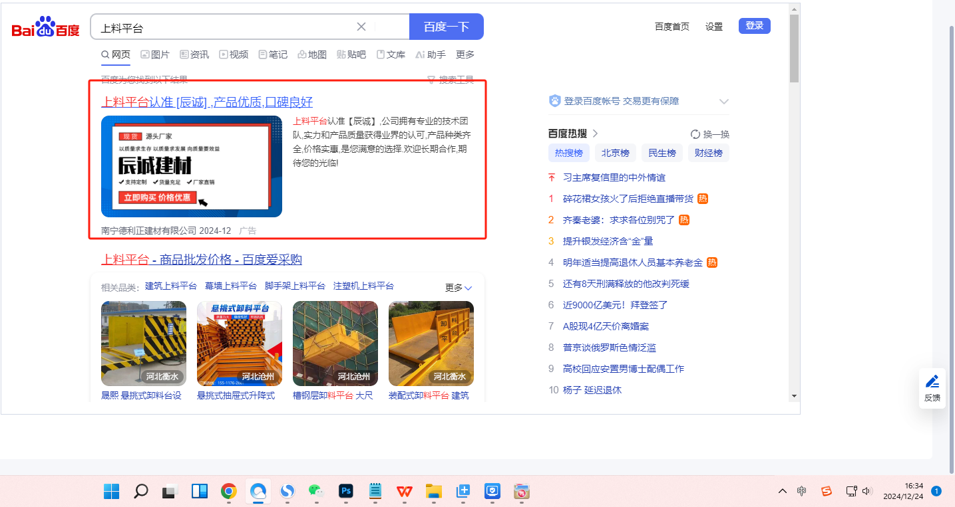Viewport: 955px width, 507px height.
Task: Click the 注塑机上料平台 category link
Action: [x=363, y=286]
